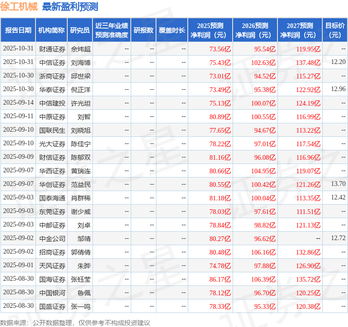Click the 最新盈利预测 heading text
The image size is (348, 327).
tap(70, 7)
